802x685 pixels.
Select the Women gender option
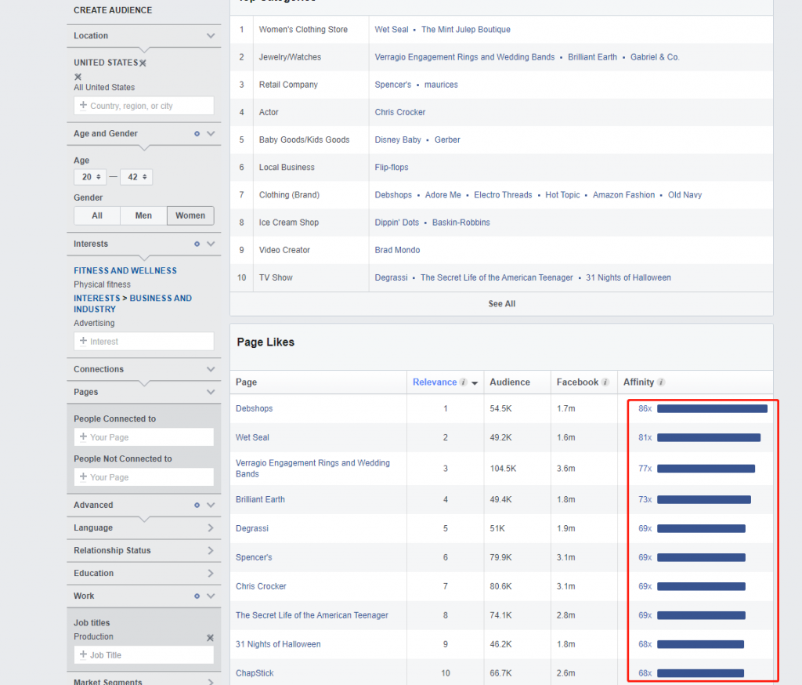(x=190, y=216)
